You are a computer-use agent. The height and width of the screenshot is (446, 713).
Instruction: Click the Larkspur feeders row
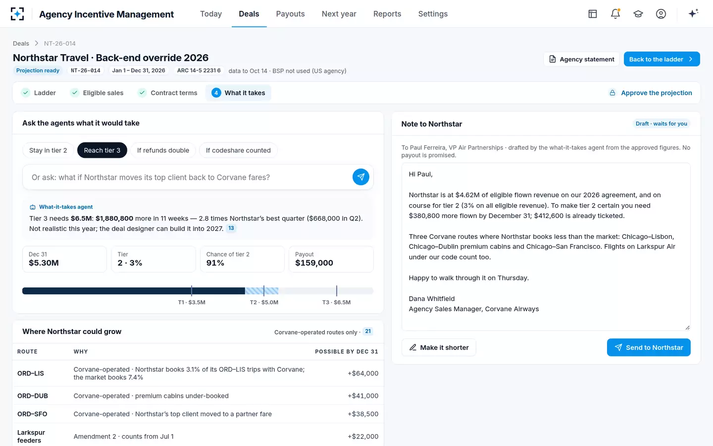(198, 436)
